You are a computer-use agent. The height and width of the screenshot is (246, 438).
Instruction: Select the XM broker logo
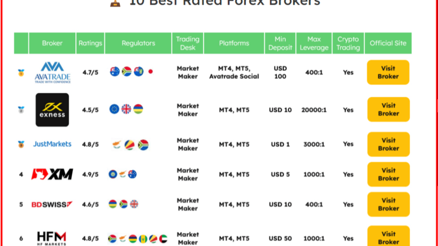(52, 174)
